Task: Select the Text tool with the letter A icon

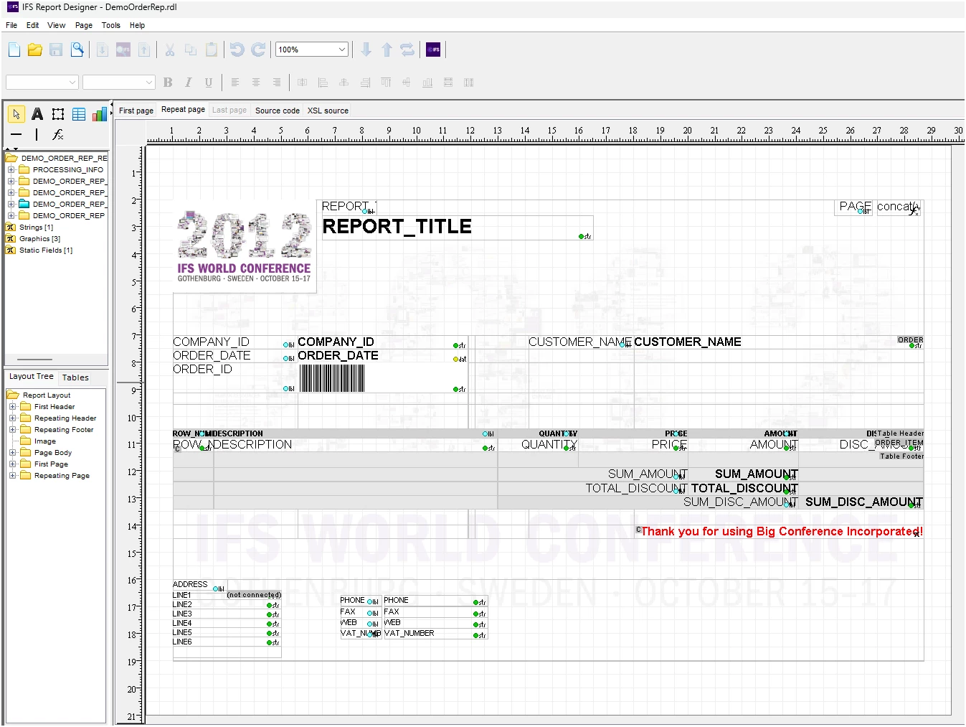Action: (x=37, y=114)
